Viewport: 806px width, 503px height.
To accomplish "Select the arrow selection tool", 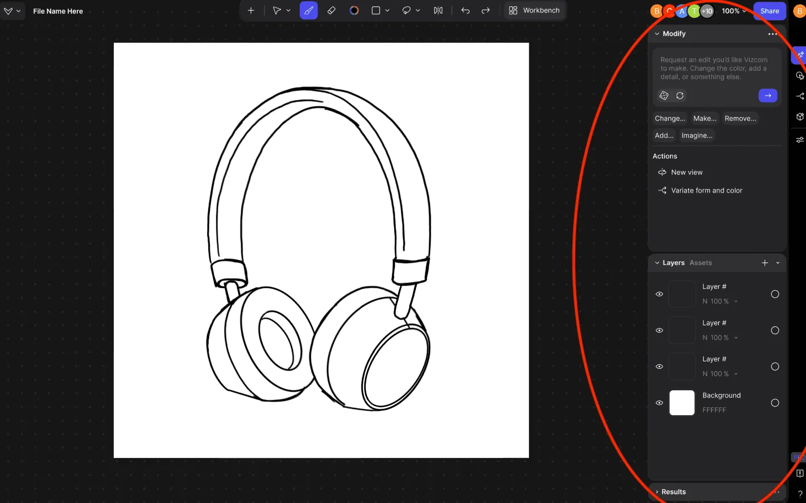I will pos(276,11).
